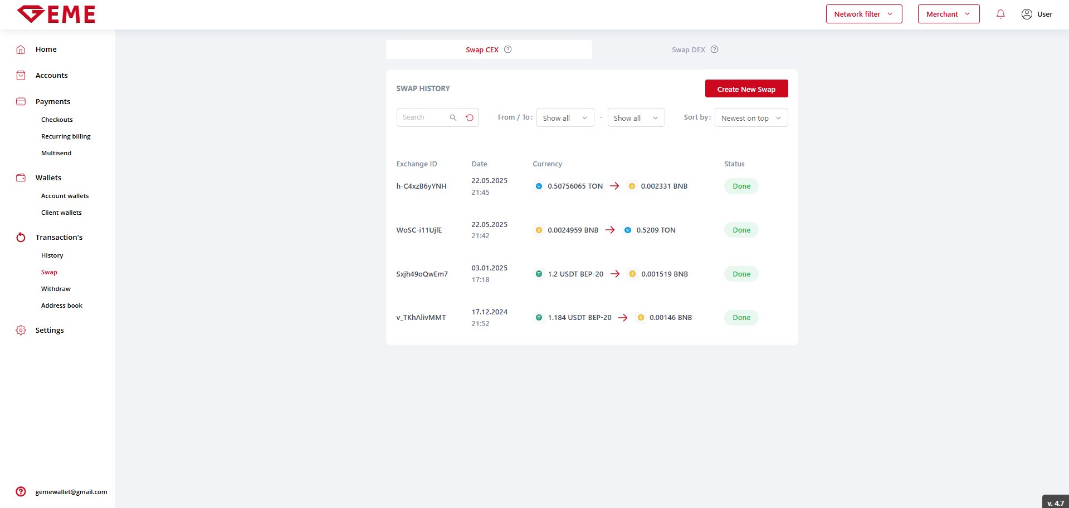
Task: Open the Sort by Newest on top dropdown
Action: coord(750,118)
